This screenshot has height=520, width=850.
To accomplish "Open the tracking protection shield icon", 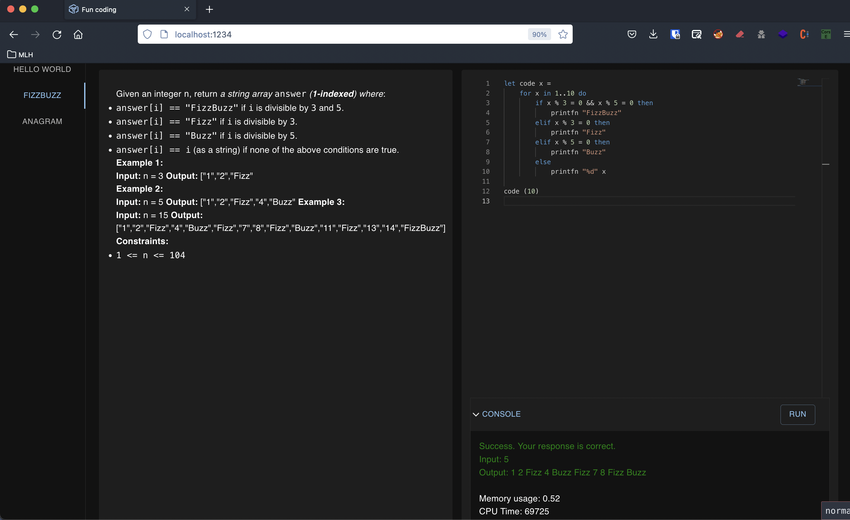I will [x=147, y=34].
